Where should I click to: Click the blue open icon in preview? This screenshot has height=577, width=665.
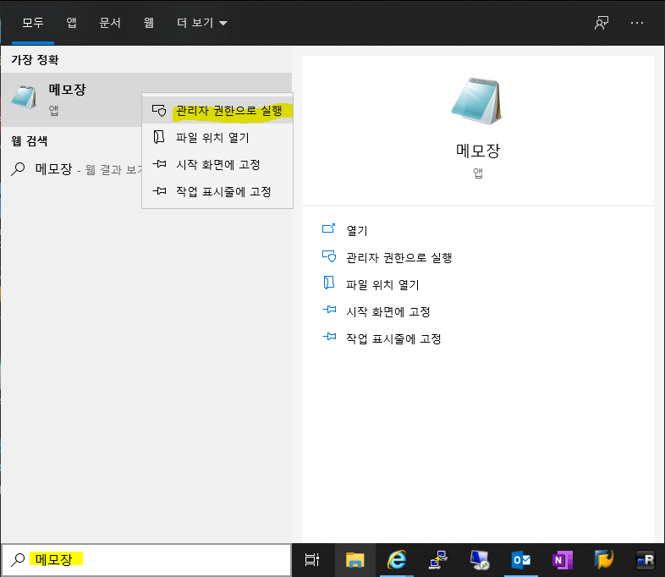(328, 229)
